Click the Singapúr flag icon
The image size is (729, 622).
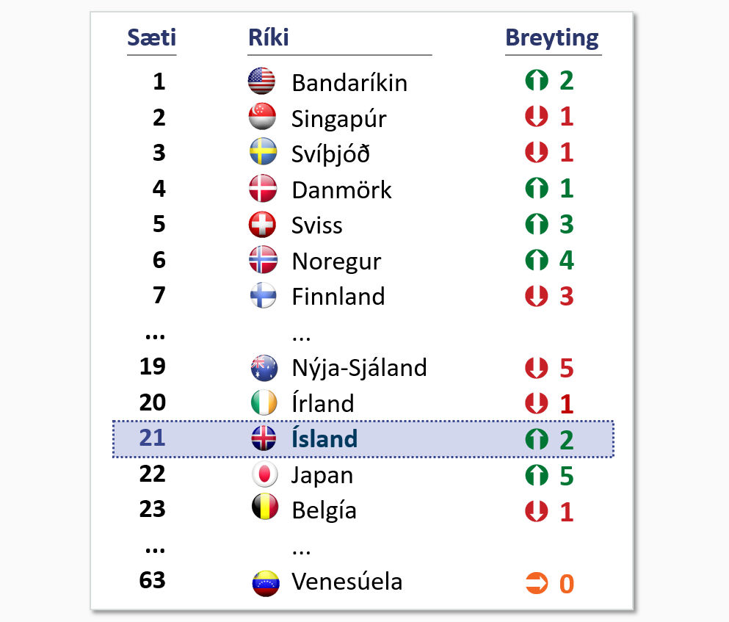coord(263,116)
